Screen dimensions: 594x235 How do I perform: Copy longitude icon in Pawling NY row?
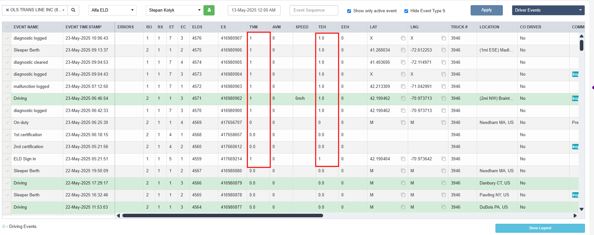[x=444, y=195]
